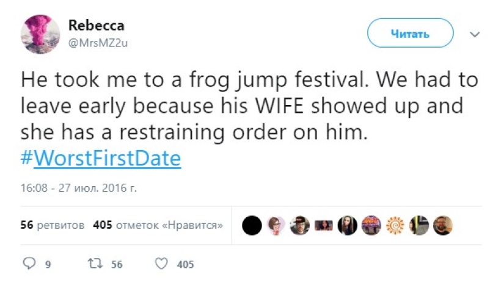Screen dimensions: 504x296
Task: Open the tweet timestamp 16:08 - 27 июл. 2016
Action: tap(79, 188)
